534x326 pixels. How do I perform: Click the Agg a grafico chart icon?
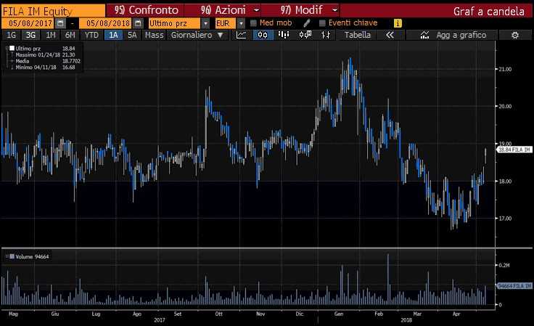coord(424,35)
